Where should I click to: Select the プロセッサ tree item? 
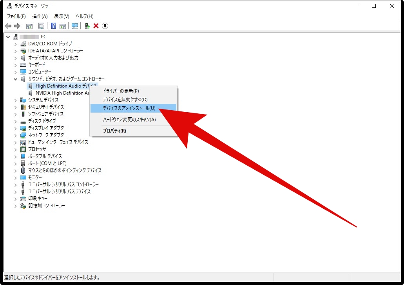tap(37, 149)
